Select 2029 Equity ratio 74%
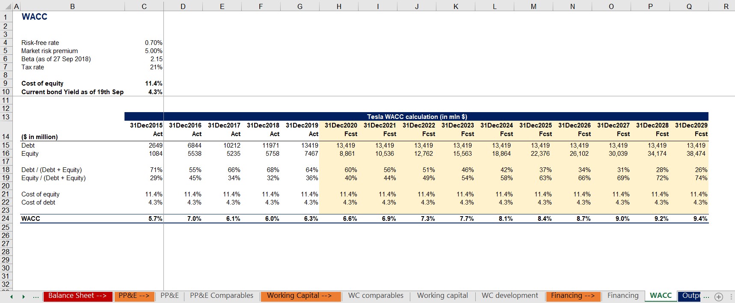The width and height of the screenshot is (735, 303). [x=701, y=178]
